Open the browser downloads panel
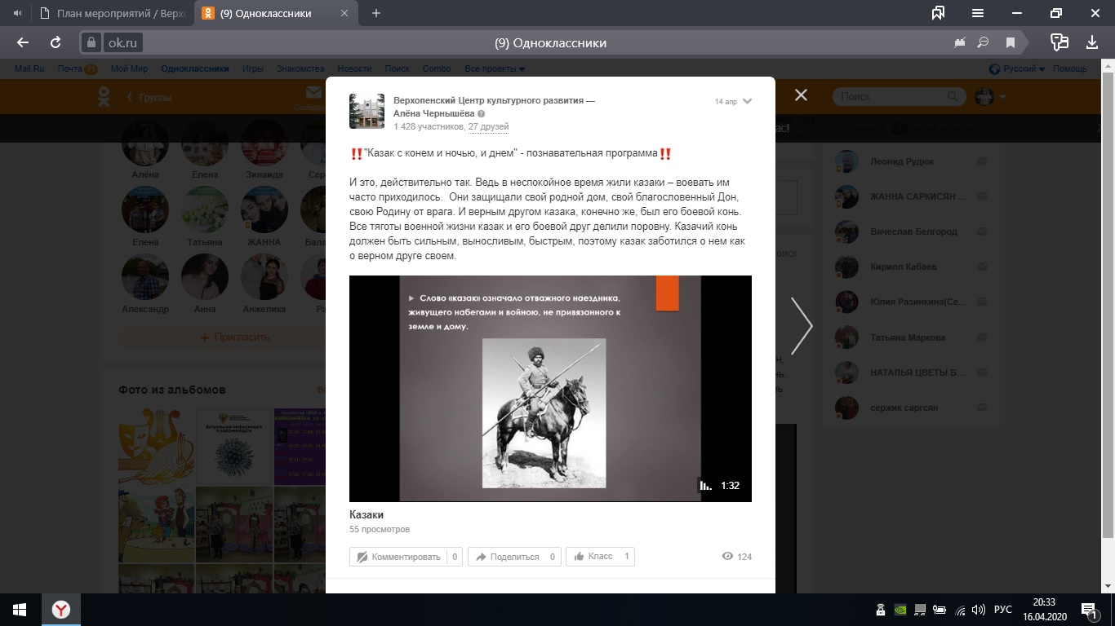1115x626 pixels. click(x=1092, y=42)
